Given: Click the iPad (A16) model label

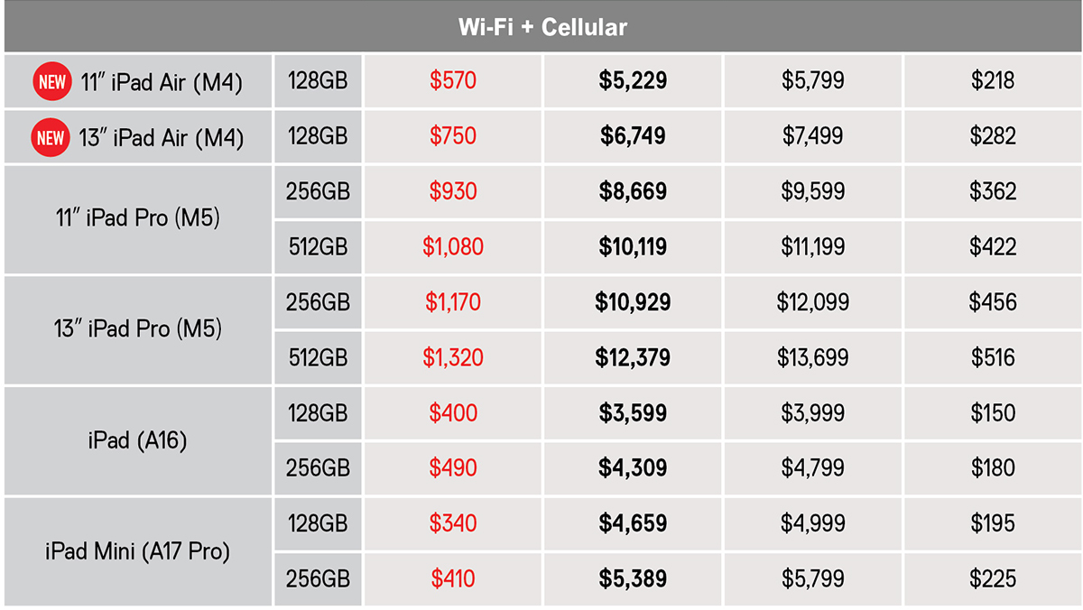Looking at the screenshot, I should (x=138, y=441).
